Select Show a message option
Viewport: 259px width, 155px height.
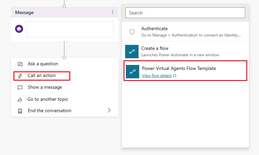point(45,87)
